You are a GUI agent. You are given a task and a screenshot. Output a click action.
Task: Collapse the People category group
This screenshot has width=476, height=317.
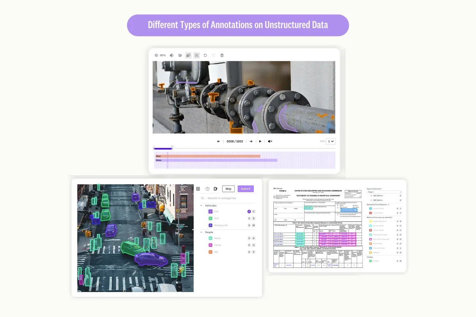click(x=202, y=232)
